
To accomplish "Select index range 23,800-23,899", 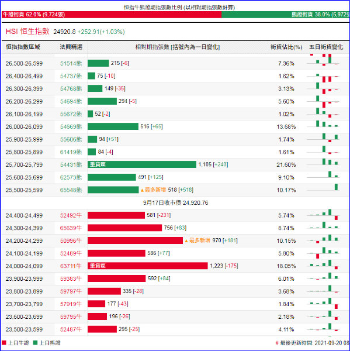I will [x=24, y=291].
